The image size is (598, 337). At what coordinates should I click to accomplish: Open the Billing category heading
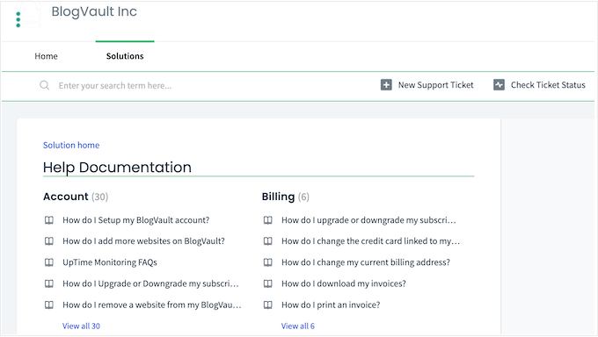point(278,197)
